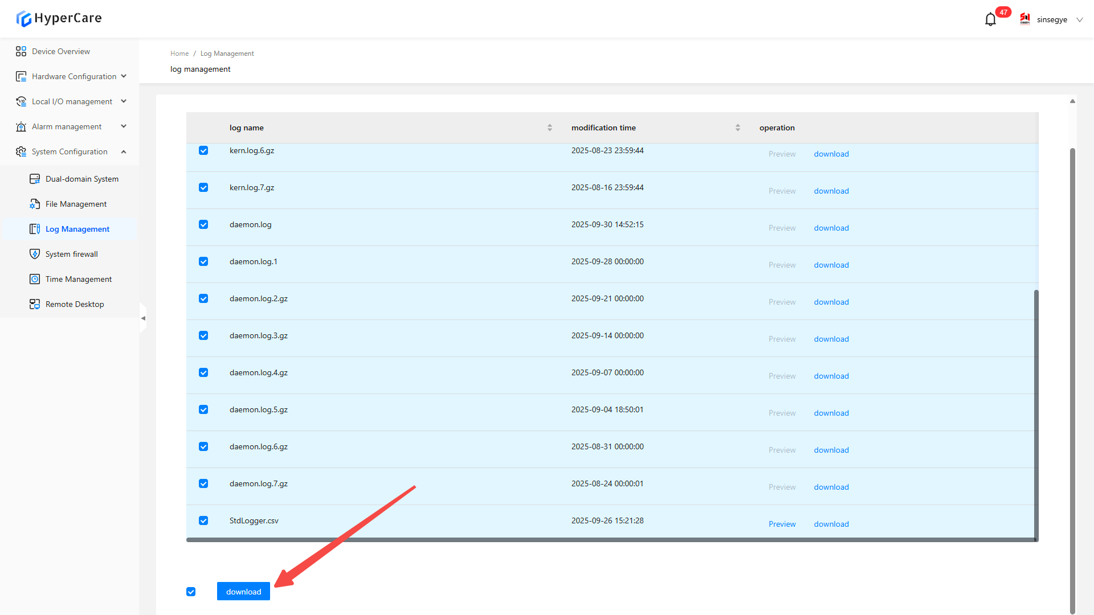This screenshot has height=615, width=1094.
Task: Collapse the sidebar with the arrow handle
Action: [143, 318]
